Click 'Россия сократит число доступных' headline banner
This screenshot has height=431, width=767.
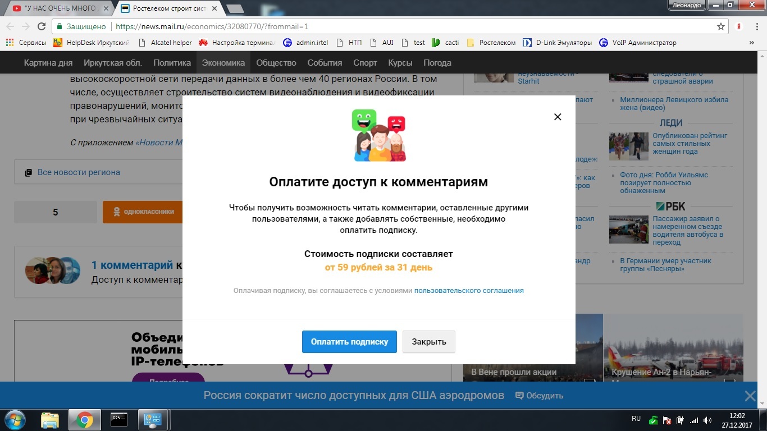click(x=354, y=396)
